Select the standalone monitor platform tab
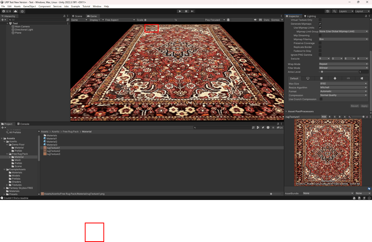The width and height of the screenshot is (372, 242). [x=308, y=78]
